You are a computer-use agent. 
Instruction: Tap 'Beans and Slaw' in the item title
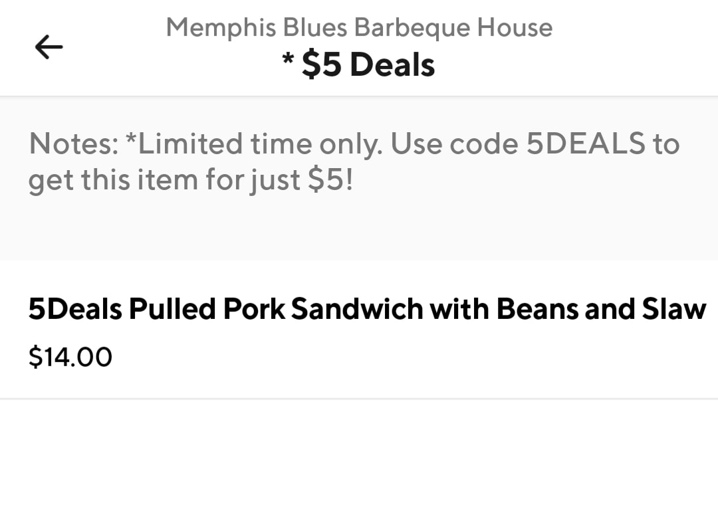coord(602,309)
